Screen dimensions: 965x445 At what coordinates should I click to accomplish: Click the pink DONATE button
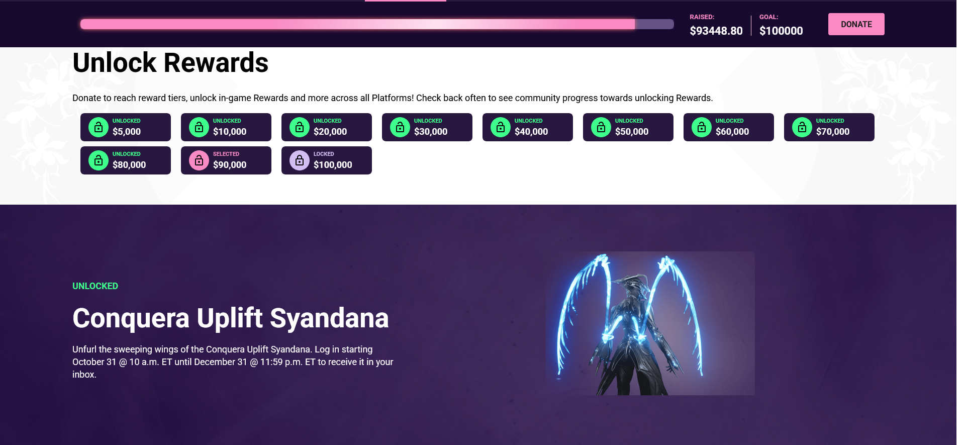coord(856,24)
